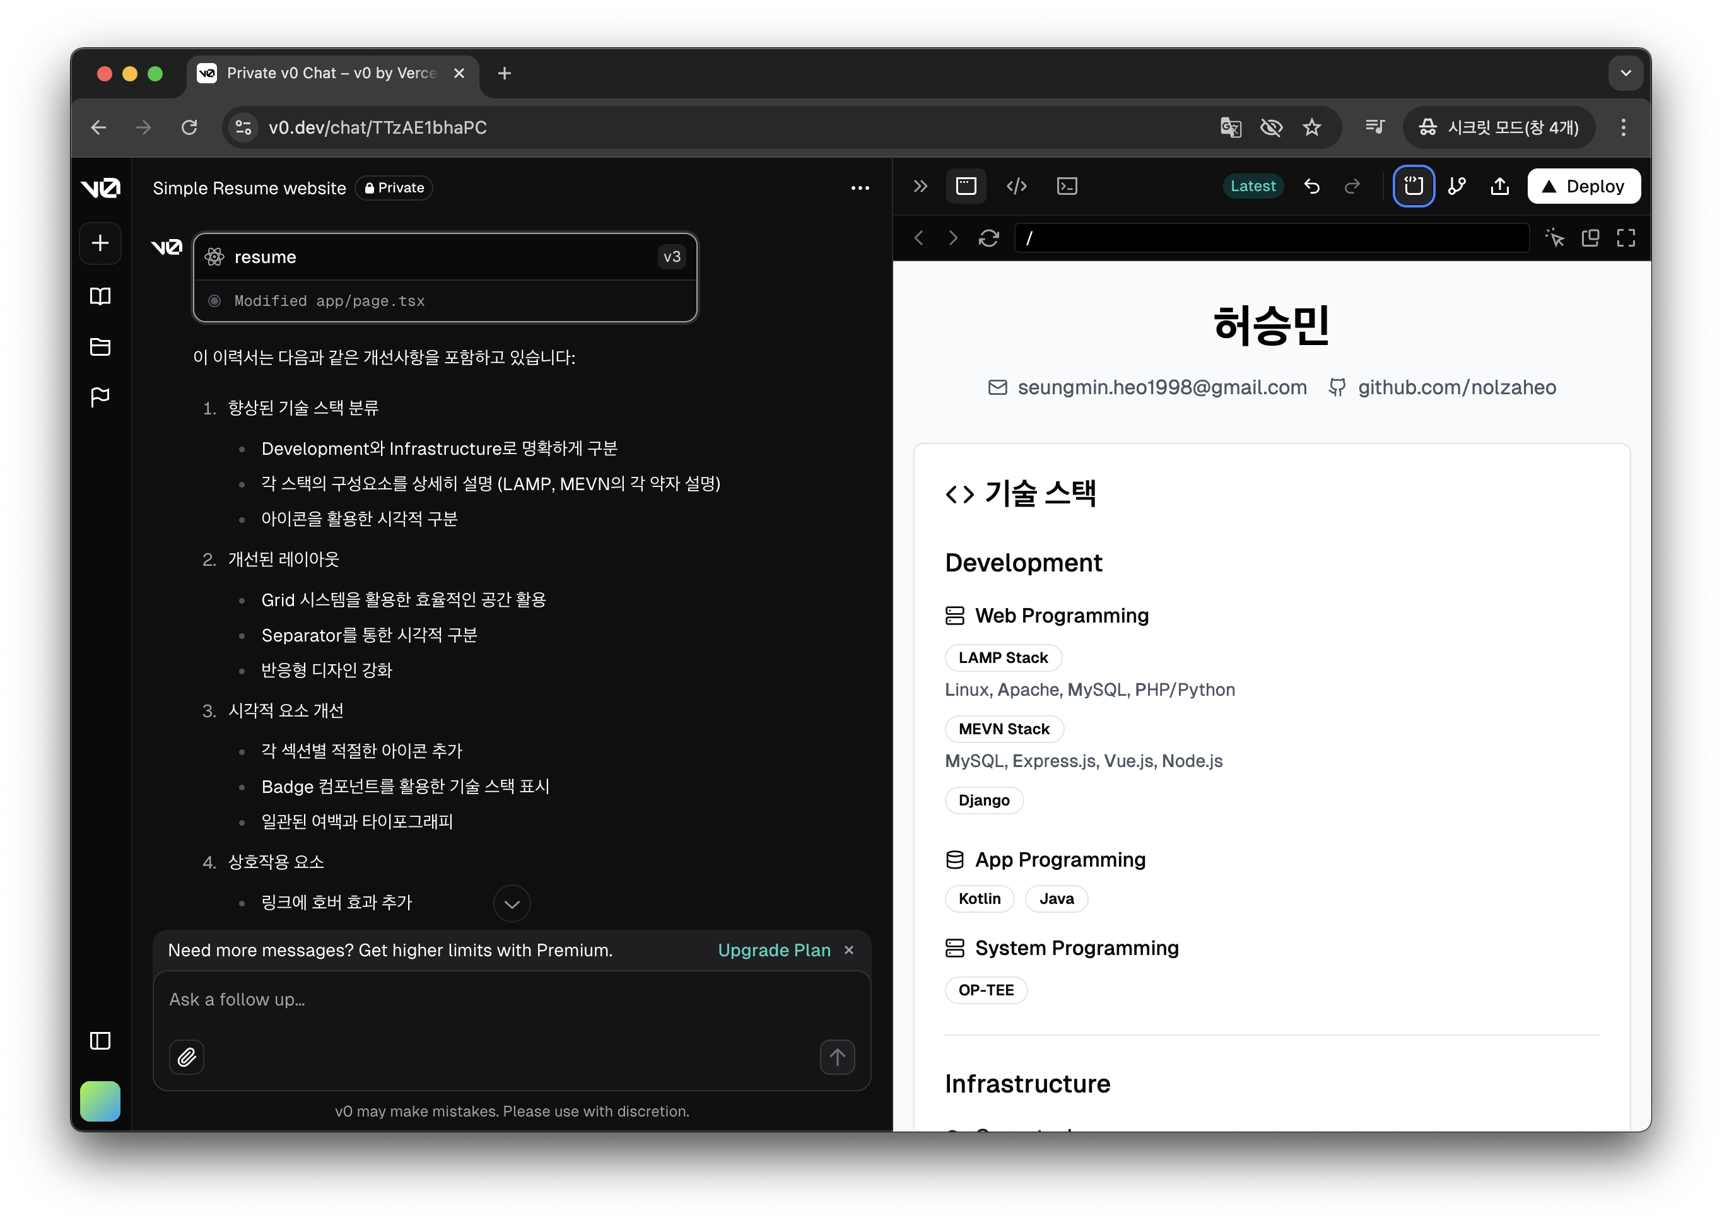Viewport: 1722px width, 1225px height.
Task: Open the feedback flag icon in sidebar
Action: point(100,397)
